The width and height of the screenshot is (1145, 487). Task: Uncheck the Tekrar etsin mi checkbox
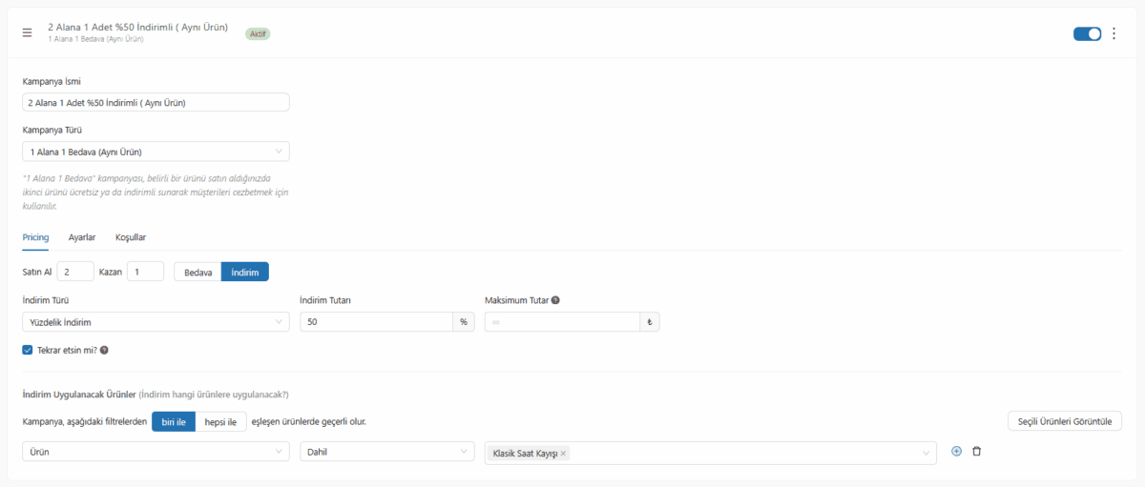(28, 350)
